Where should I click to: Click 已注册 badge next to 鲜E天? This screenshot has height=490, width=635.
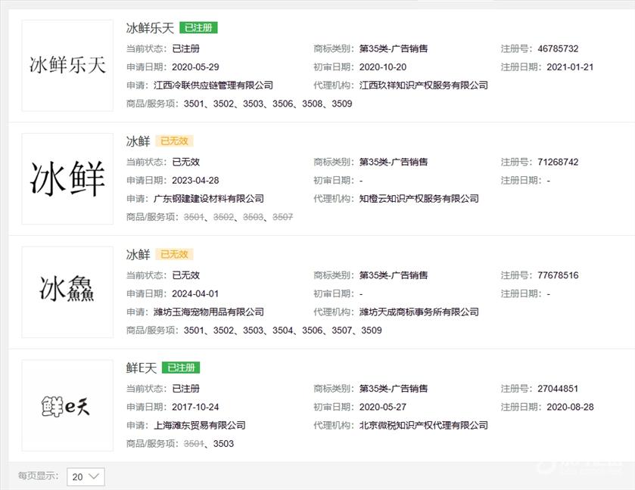click(180, 368)
